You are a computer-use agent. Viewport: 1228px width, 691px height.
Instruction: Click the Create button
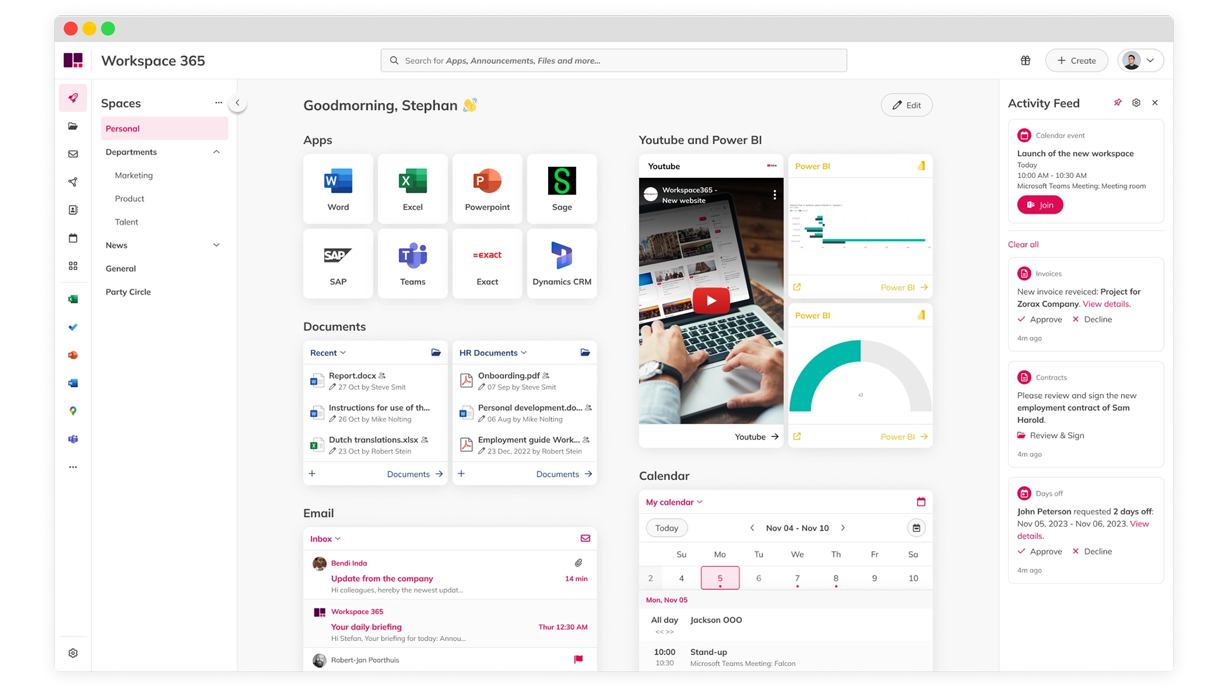(1076, 60)
